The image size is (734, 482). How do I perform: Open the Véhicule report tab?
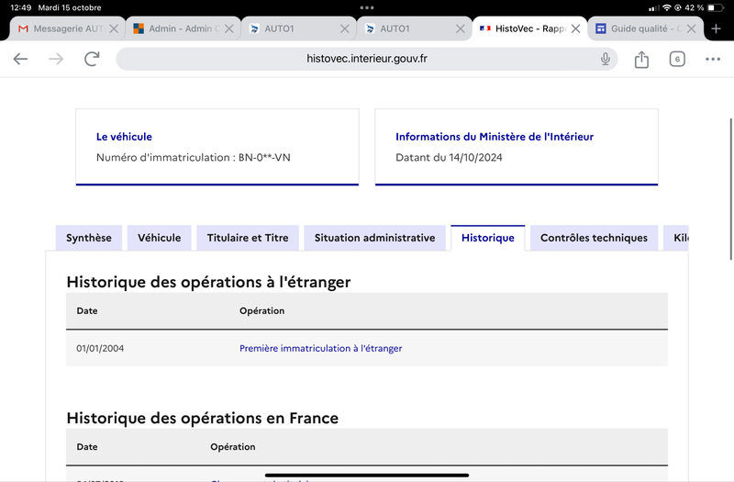tap(159, 238)
